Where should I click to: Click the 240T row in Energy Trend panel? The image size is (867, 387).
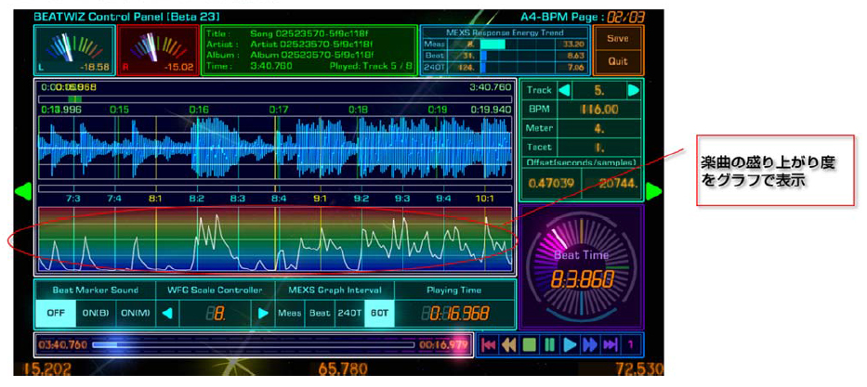506,68
